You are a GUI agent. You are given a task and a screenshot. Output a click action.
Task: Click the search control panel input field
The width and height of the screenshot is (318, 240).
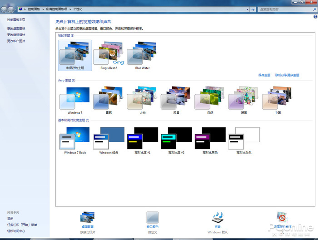[285, 9]
